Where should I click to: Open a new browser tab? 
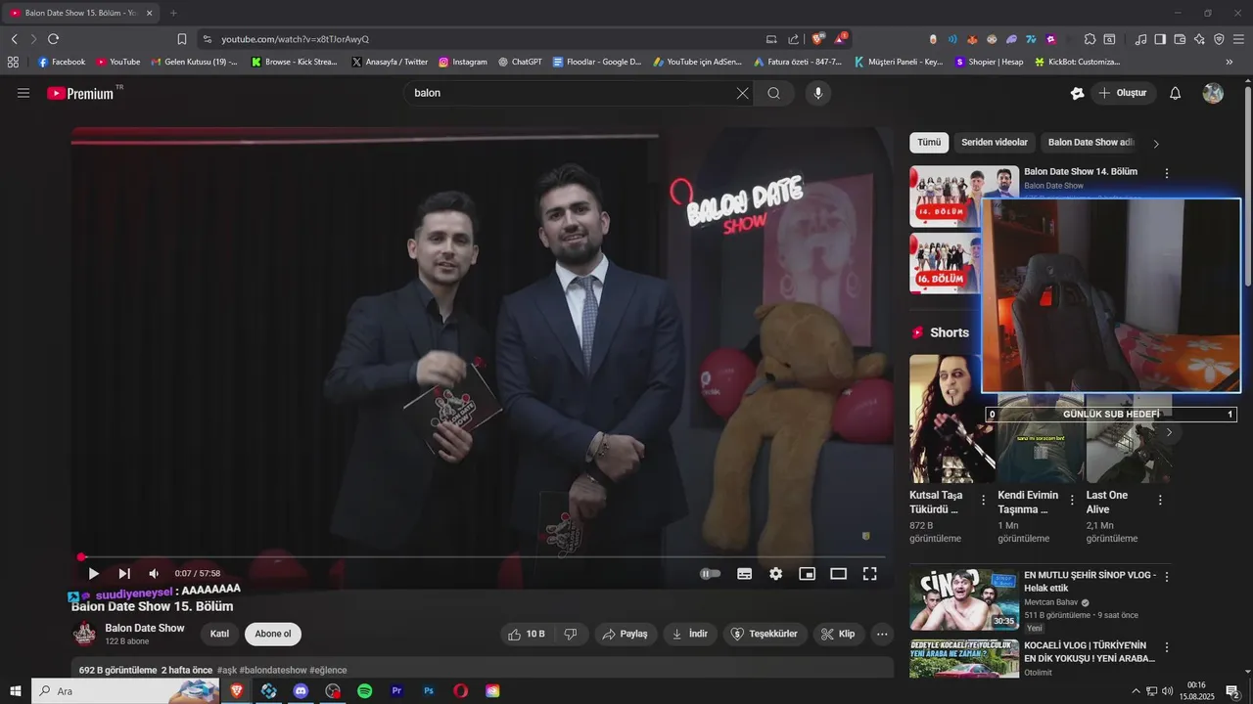[x=173, y=13]
